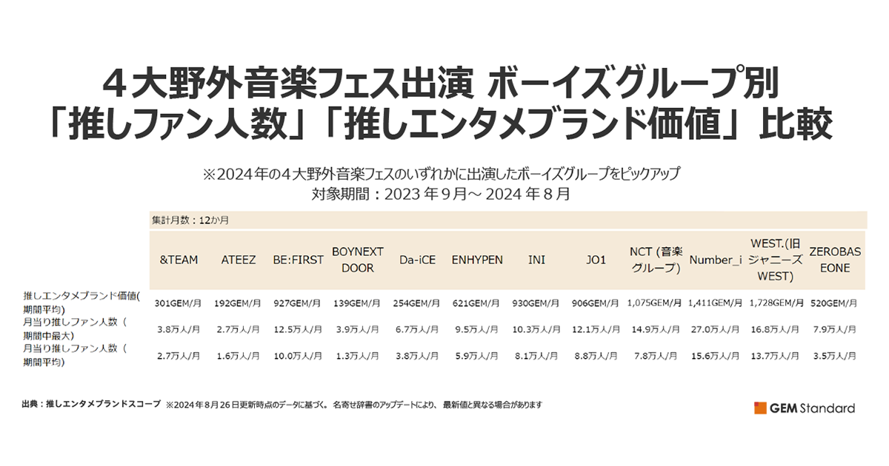Click the source text '出典：推しエンタメブランドスコープ'
The image size is (889, 466).
(92, 405)
